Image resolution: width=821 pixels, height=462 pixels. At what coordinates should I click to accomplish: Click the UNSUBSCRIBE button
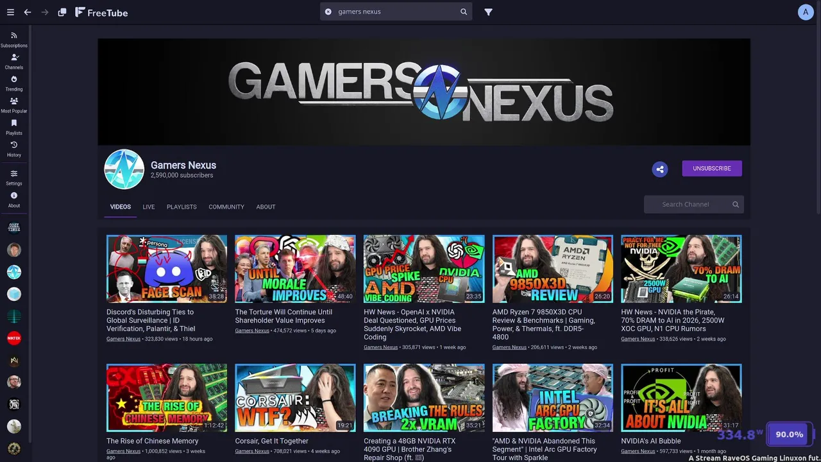[x=712, y=168]
